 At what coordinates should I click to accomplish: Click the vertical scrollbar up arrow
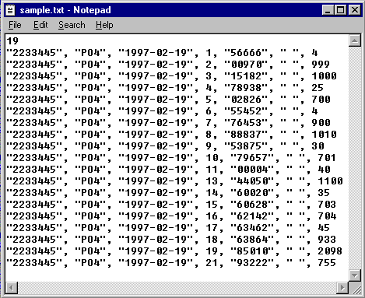(x=355, y=40)
